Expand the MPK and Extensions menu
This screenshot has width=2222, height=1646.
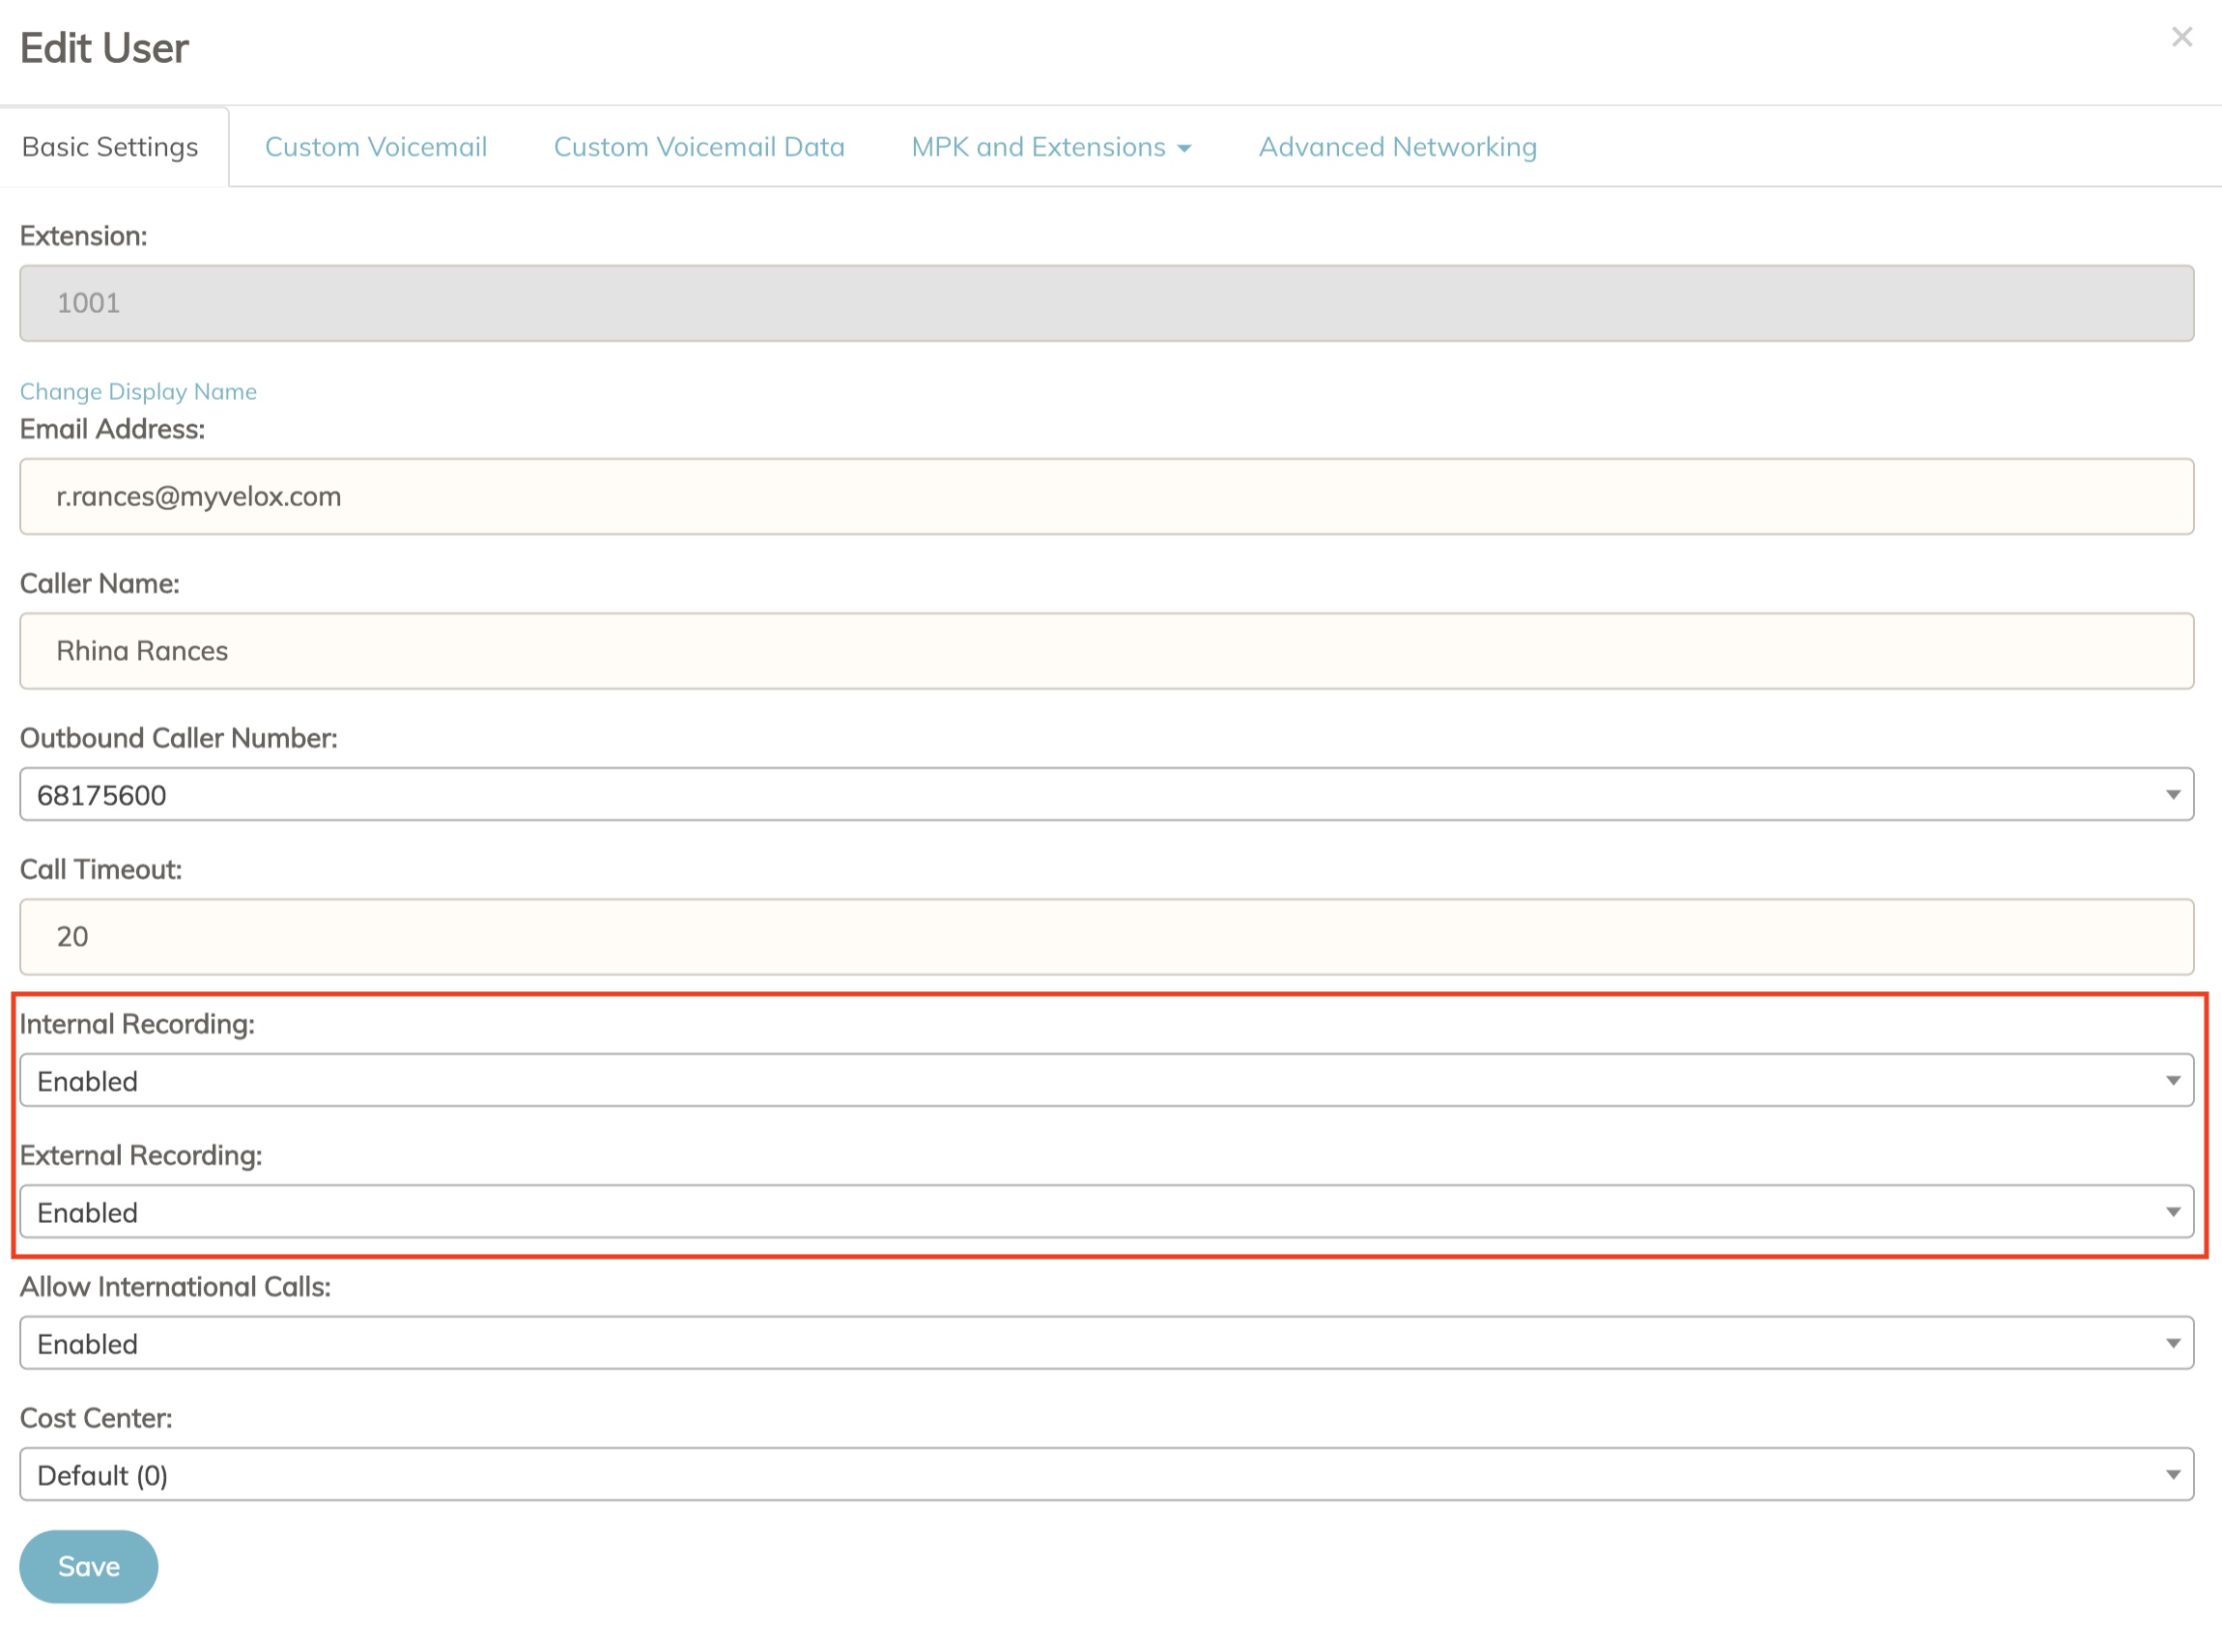(1040, 147)
